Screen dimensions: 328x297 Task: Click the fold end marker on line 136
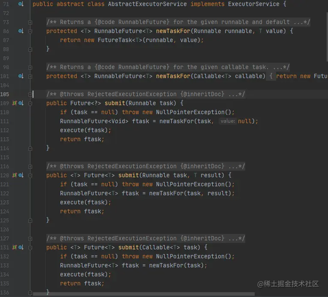point(30,293)
